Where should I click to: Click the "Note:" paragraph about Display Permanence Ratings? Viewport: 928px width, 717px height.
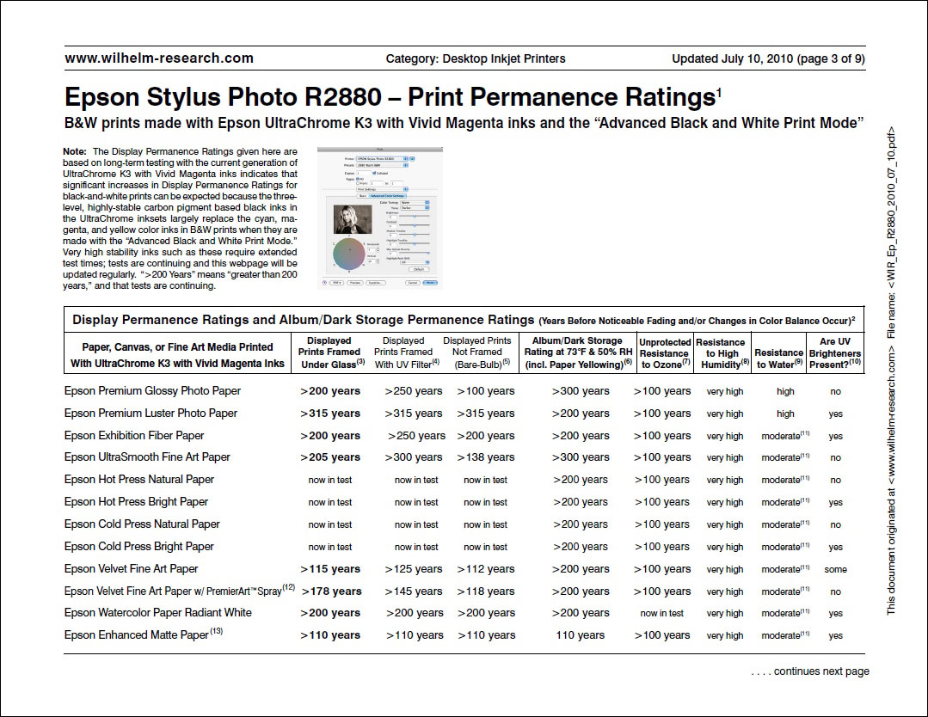180,218
